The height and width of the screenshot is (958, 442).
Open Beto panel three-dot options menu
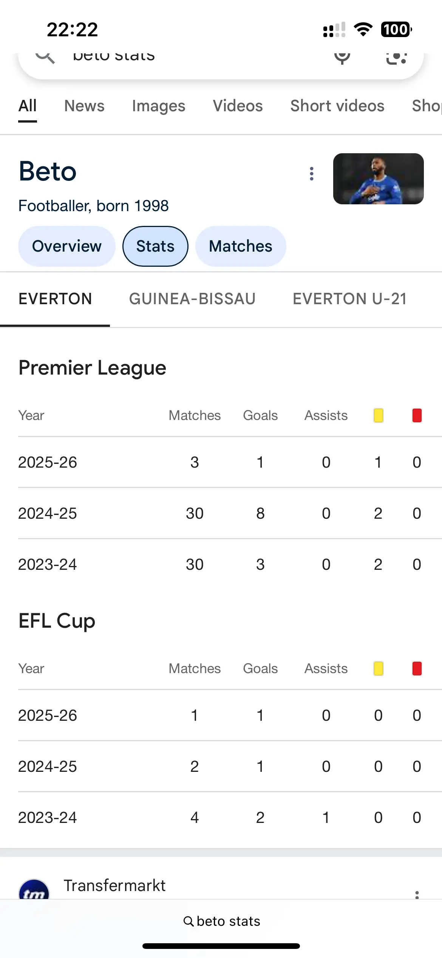pyautogui.click(x=312, y=174)
